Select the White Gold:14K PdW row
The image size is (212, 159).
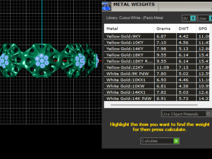[157, 98]
